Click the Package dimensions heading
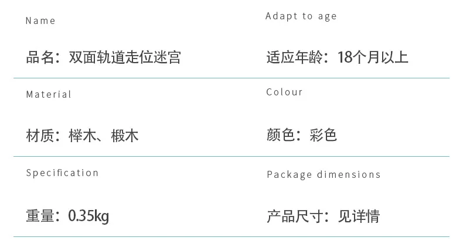Screen dimensions: 463x251 [324, 174]
